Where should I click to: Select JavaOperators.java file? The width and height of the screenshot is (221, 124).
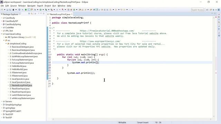click(20, 79)
